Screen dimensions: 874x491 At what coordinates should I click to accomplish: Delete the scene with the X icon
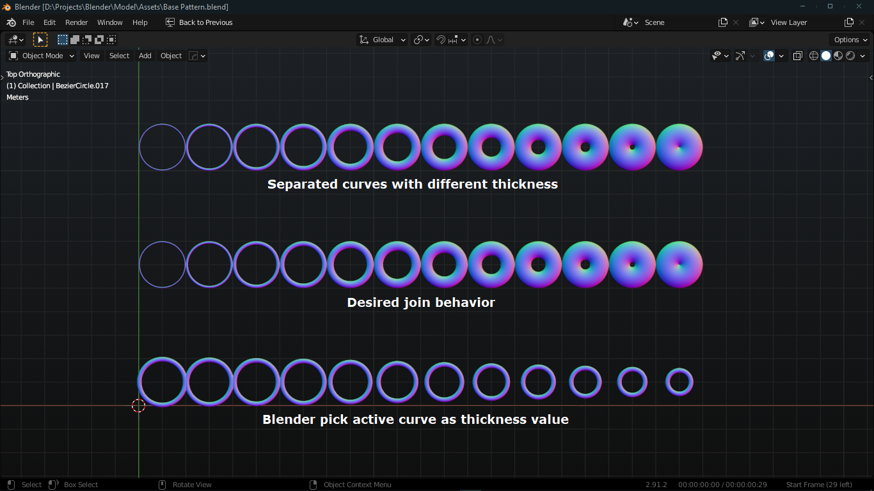[x=736, y=22]
